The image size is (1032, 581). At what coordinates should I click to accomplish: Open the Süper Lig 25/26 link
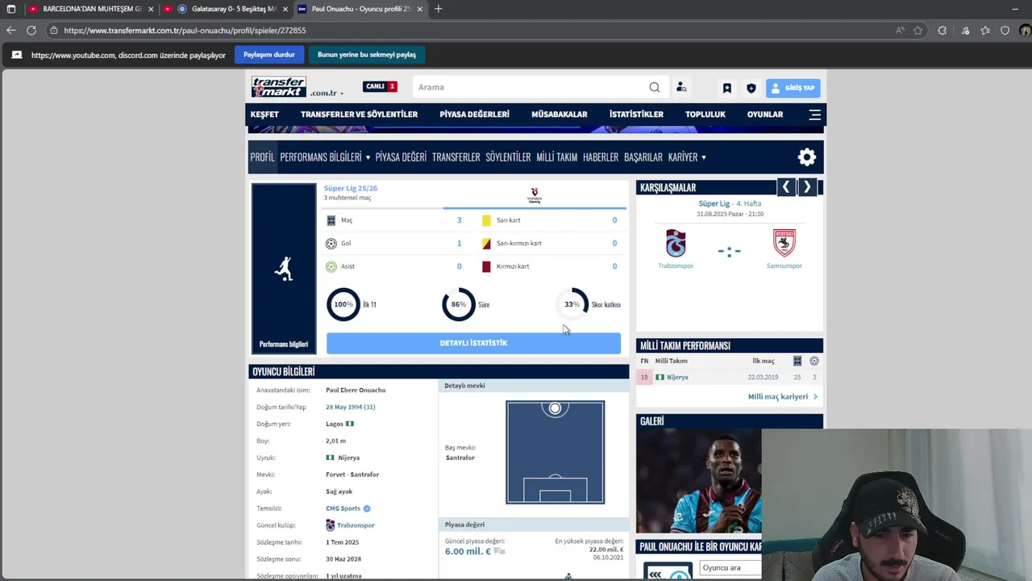point(350,188)
